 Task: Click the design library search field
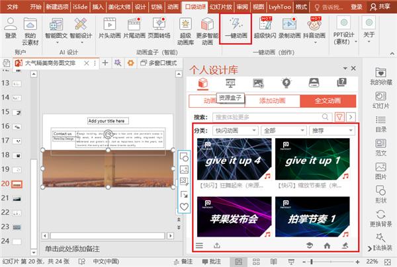[x=271, y=117]
